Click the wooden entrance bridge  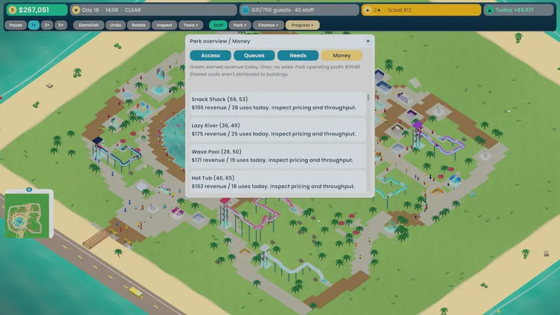click(96, 239)
